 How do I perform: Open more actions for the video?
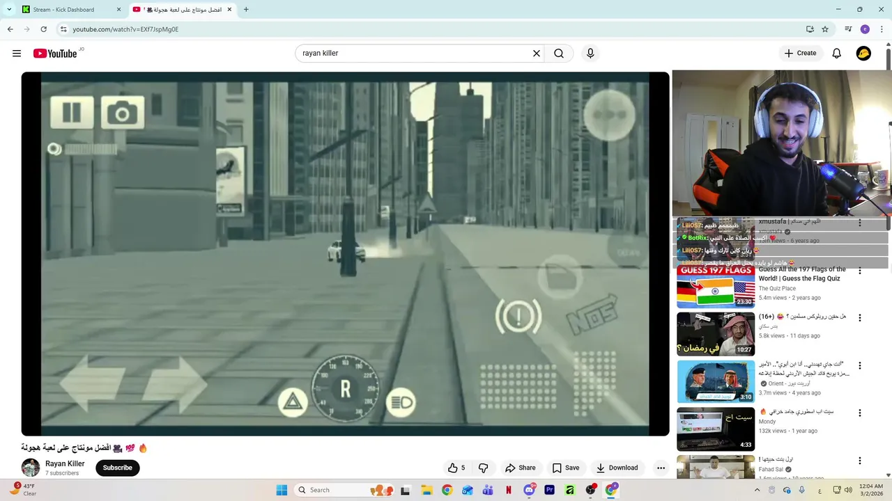click(661, 468)
